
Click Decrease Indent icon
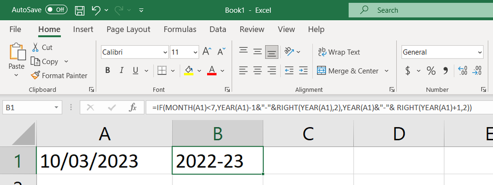pos(289,70)
